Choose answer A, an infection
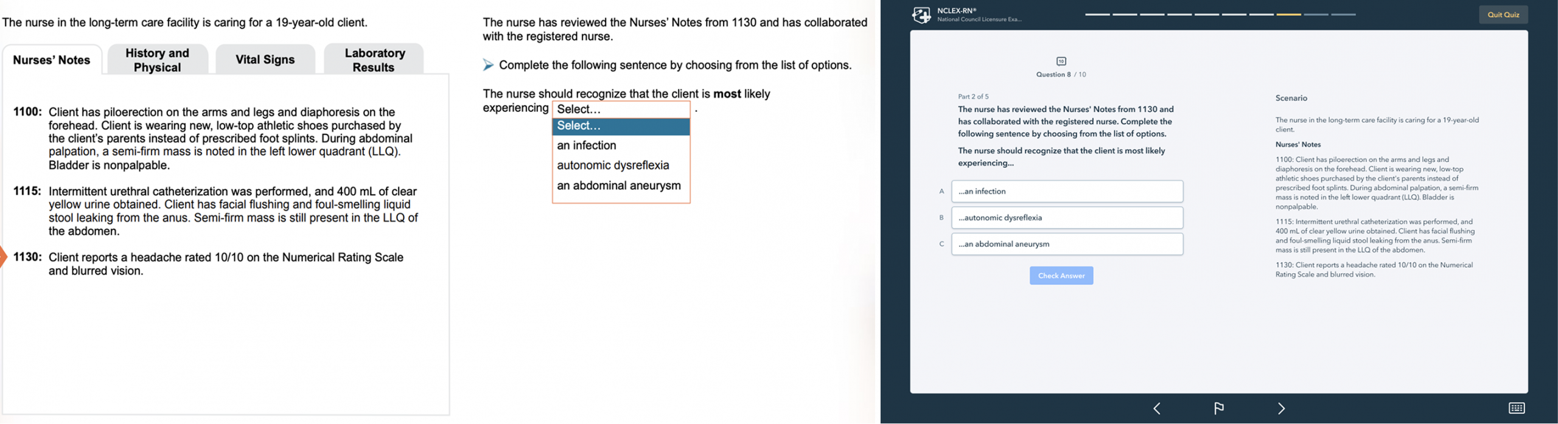Screen dimensions: 1558x424 (x=1067, y=191)
